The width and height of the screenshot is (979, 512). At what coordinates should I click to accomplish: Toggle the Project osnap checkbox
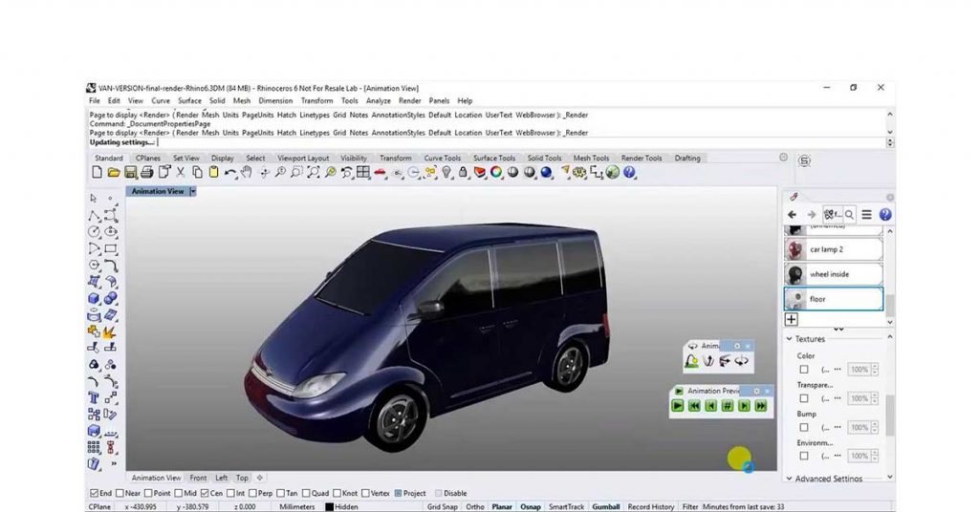[399, 493]
